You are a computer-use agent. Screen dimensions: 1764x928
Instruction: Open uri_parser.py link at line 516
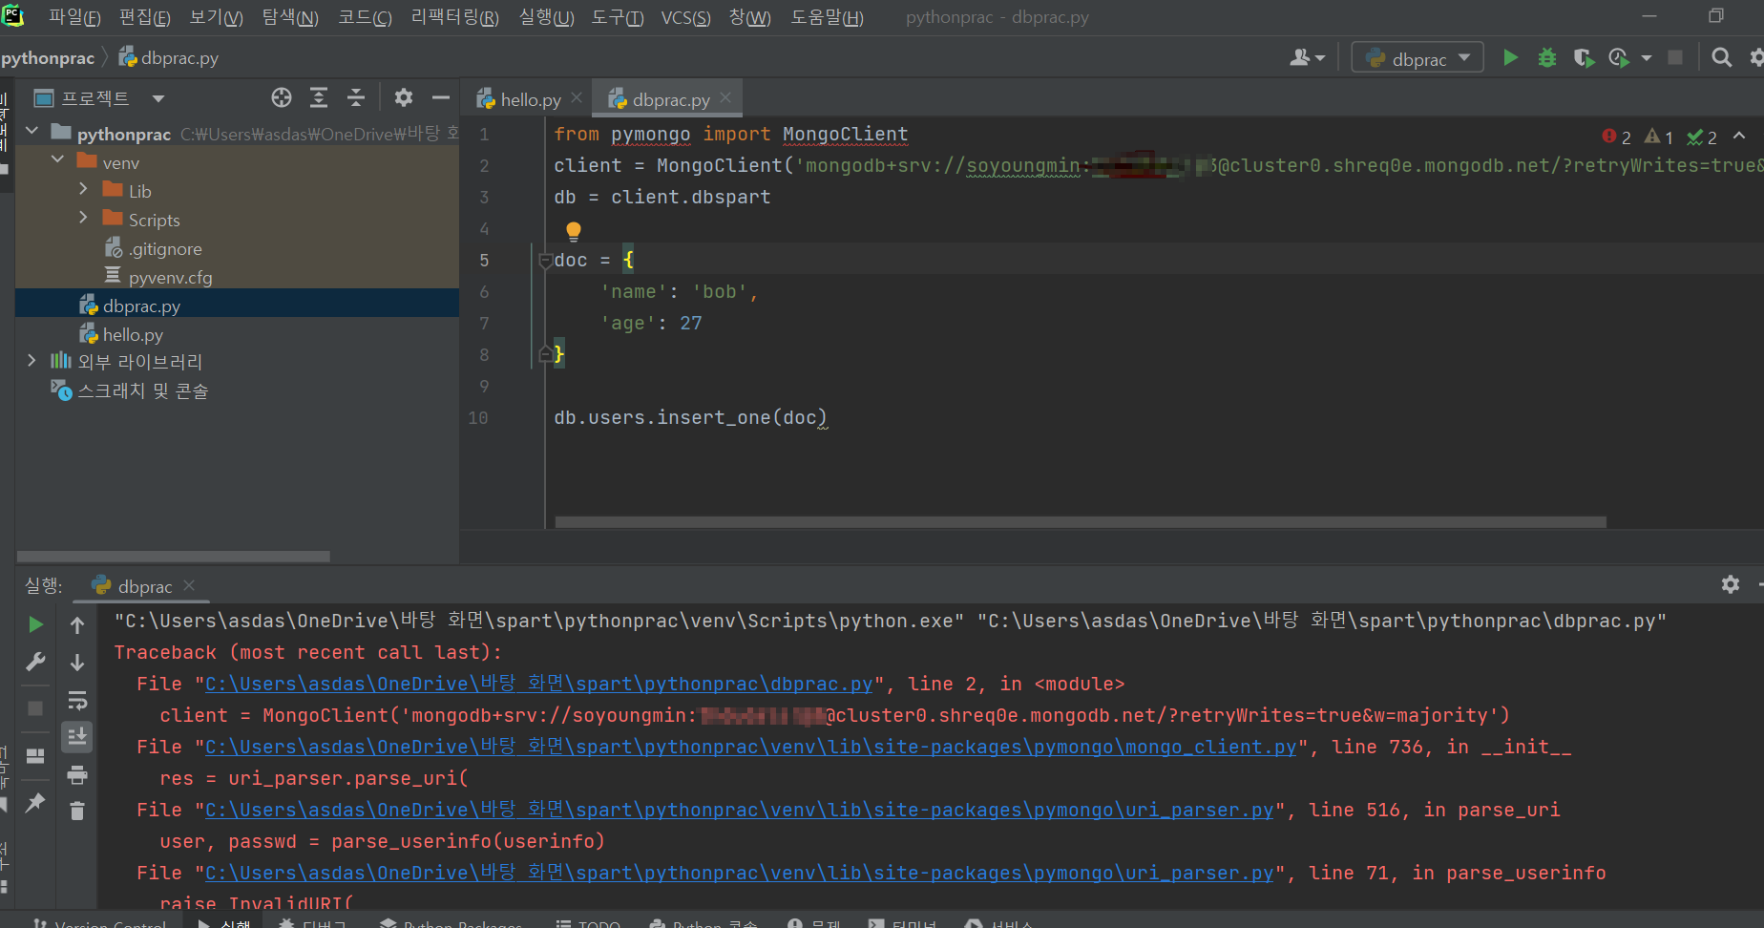tap(740, 811)
